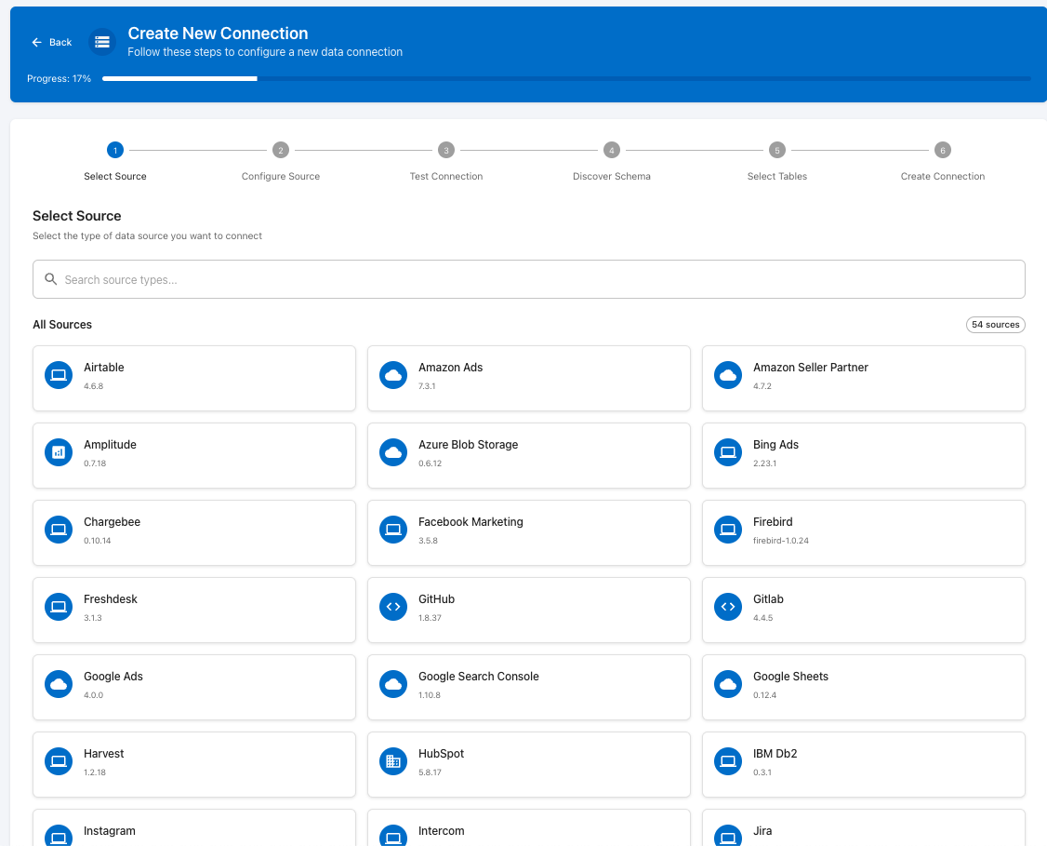
Task: Click the Azure Blob Storage cloud icon
Action: point(393,452)
